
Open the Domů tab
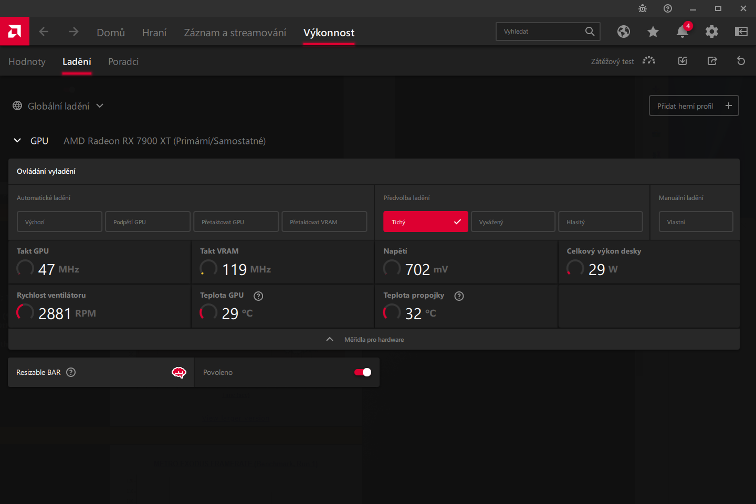coord(111,33)
